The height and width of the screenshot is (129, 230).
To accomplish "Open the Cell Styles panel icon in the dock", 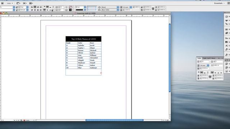I will pyautogui.click(x=227, y=67).
